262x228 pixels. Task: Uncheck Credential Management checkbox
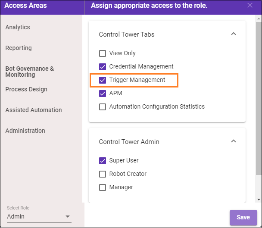click(x=103, y=67)
